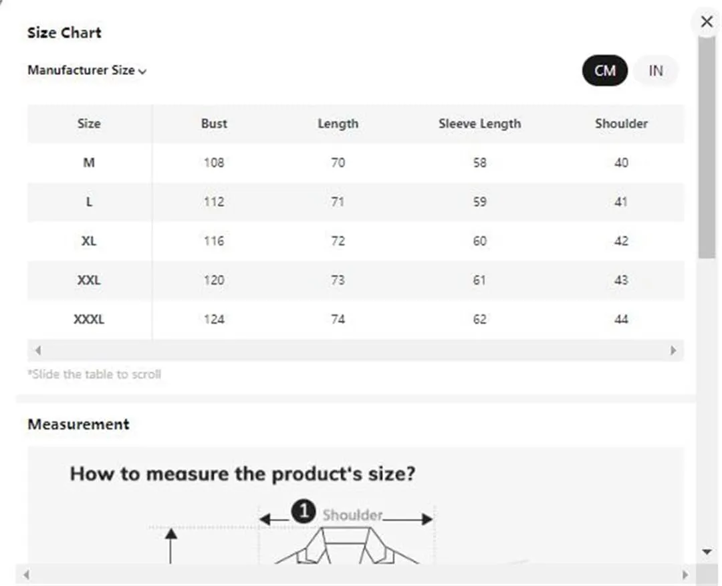Screen dimensions: 722x586
Task: Click the table's left scroll arrow
Action: 37,351
